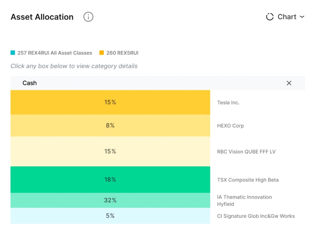This screenshot has height=235, width=321.
Task: Click the 'Click any box below' hint text
Action: [74, 66]
